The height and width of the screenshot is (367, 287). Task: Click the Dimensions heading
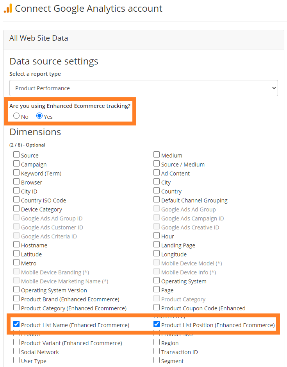click(x=35, y=132)
